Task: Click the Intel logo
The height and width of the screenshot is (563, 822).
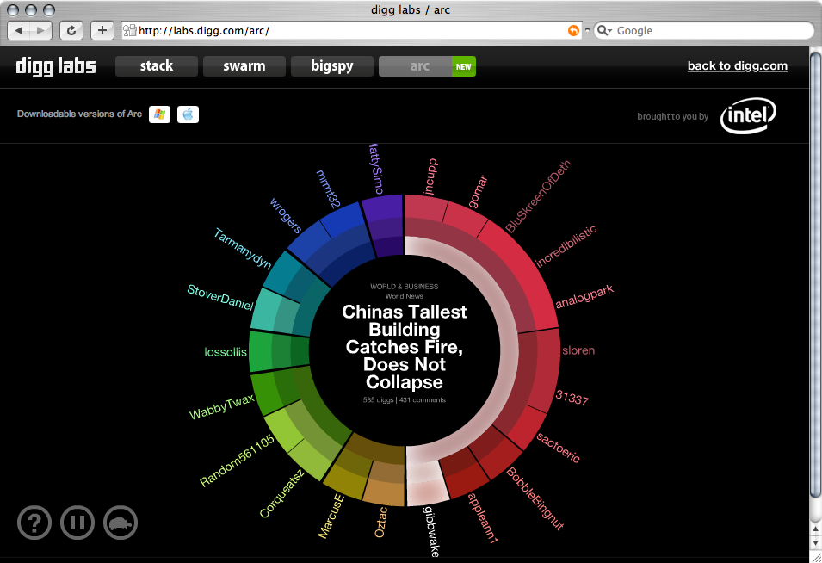Action: 748,115
